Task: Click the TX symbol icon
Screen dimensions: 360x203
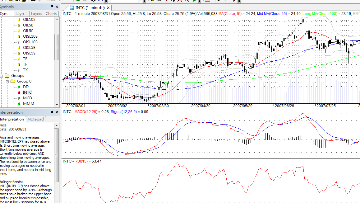Action: point(19,70)
